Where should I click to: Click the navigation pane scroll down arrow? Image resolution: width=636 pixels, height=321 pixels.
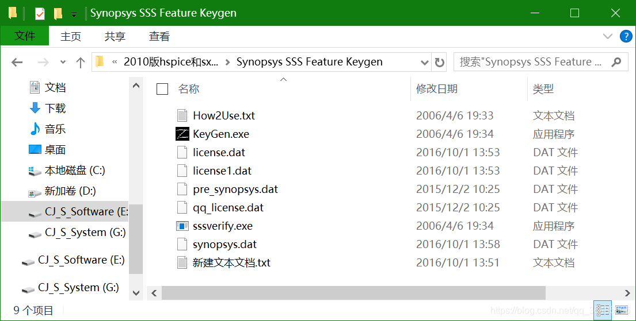point(136,293)
